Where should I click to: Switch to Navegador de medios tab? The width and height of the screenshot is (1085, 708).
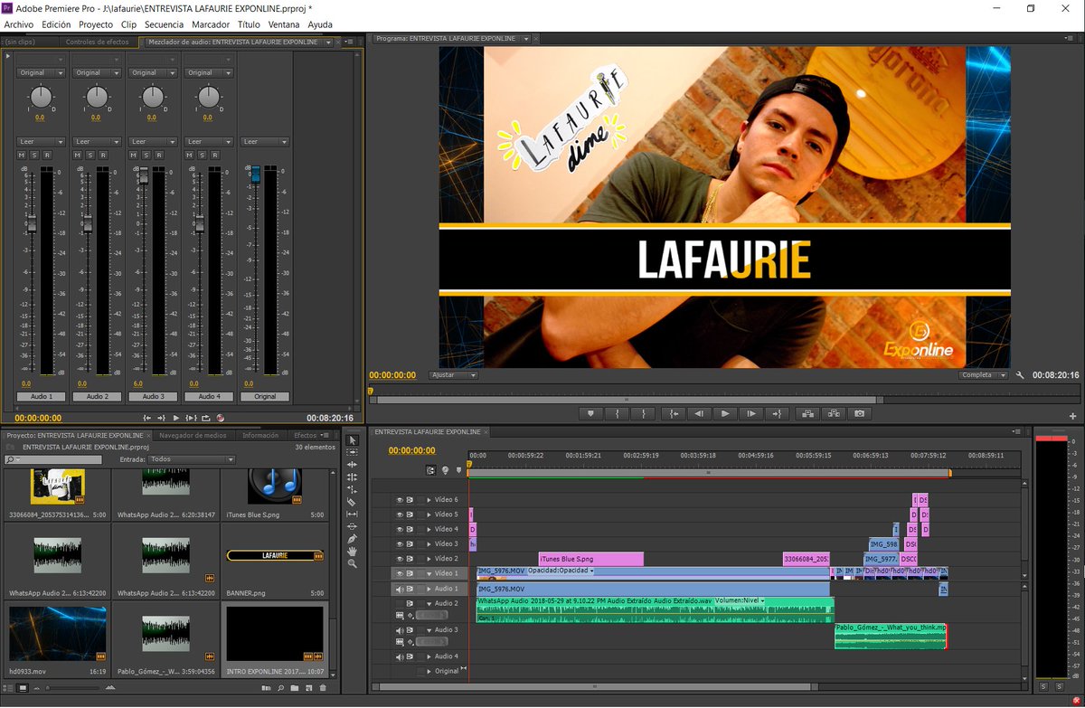click(193, 435)
